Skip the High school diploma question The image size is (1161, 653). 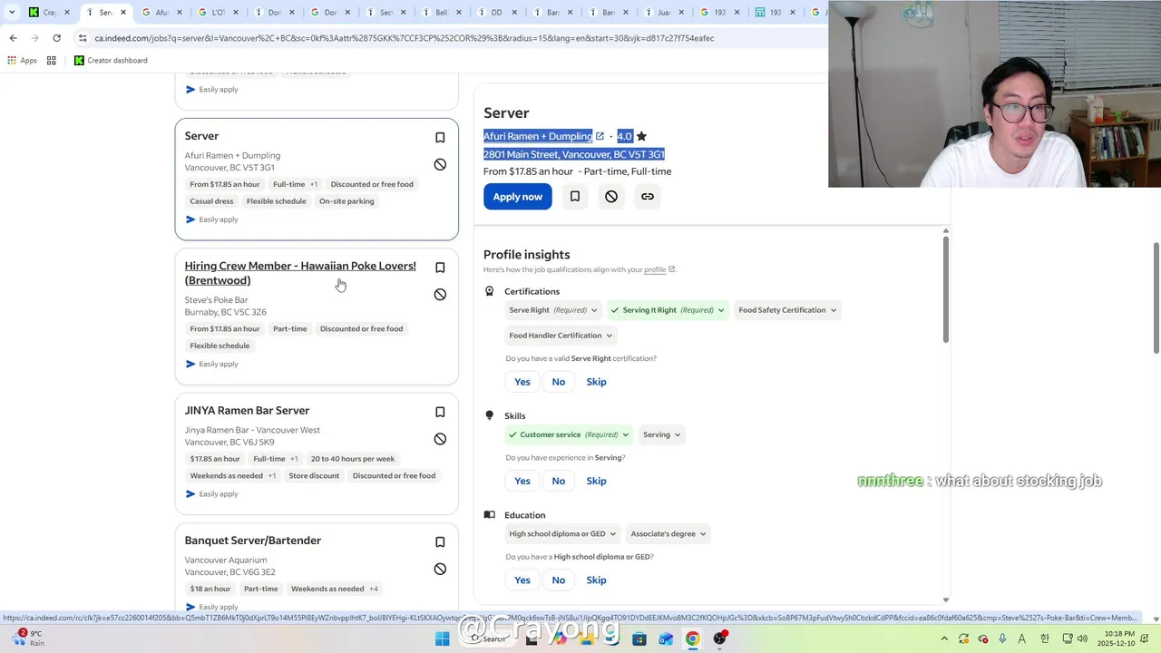pos(596,580)
